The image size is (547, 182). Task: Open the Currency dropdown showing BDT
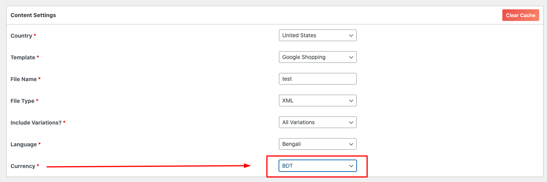pyautogui.click(x=317, y=166)
